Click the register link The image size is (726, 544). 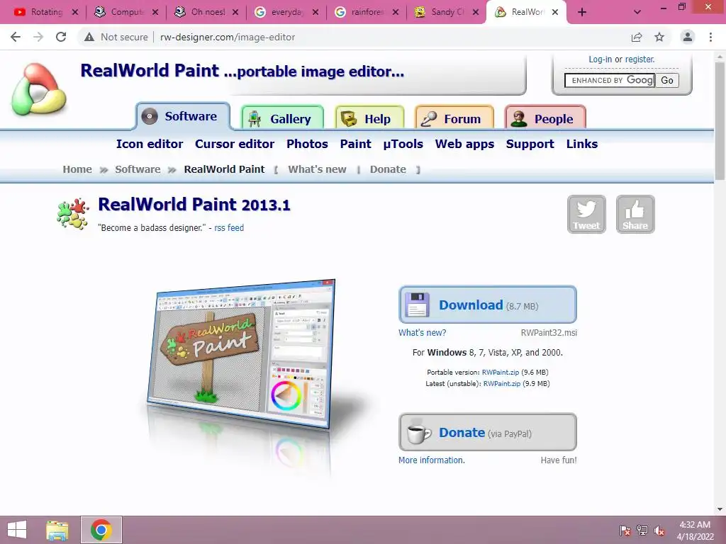coord(640,59)
